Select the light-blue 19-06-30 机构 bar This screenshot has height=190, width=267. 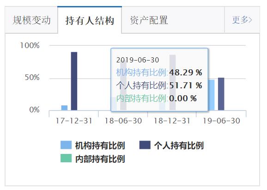[x=211, y=95]
